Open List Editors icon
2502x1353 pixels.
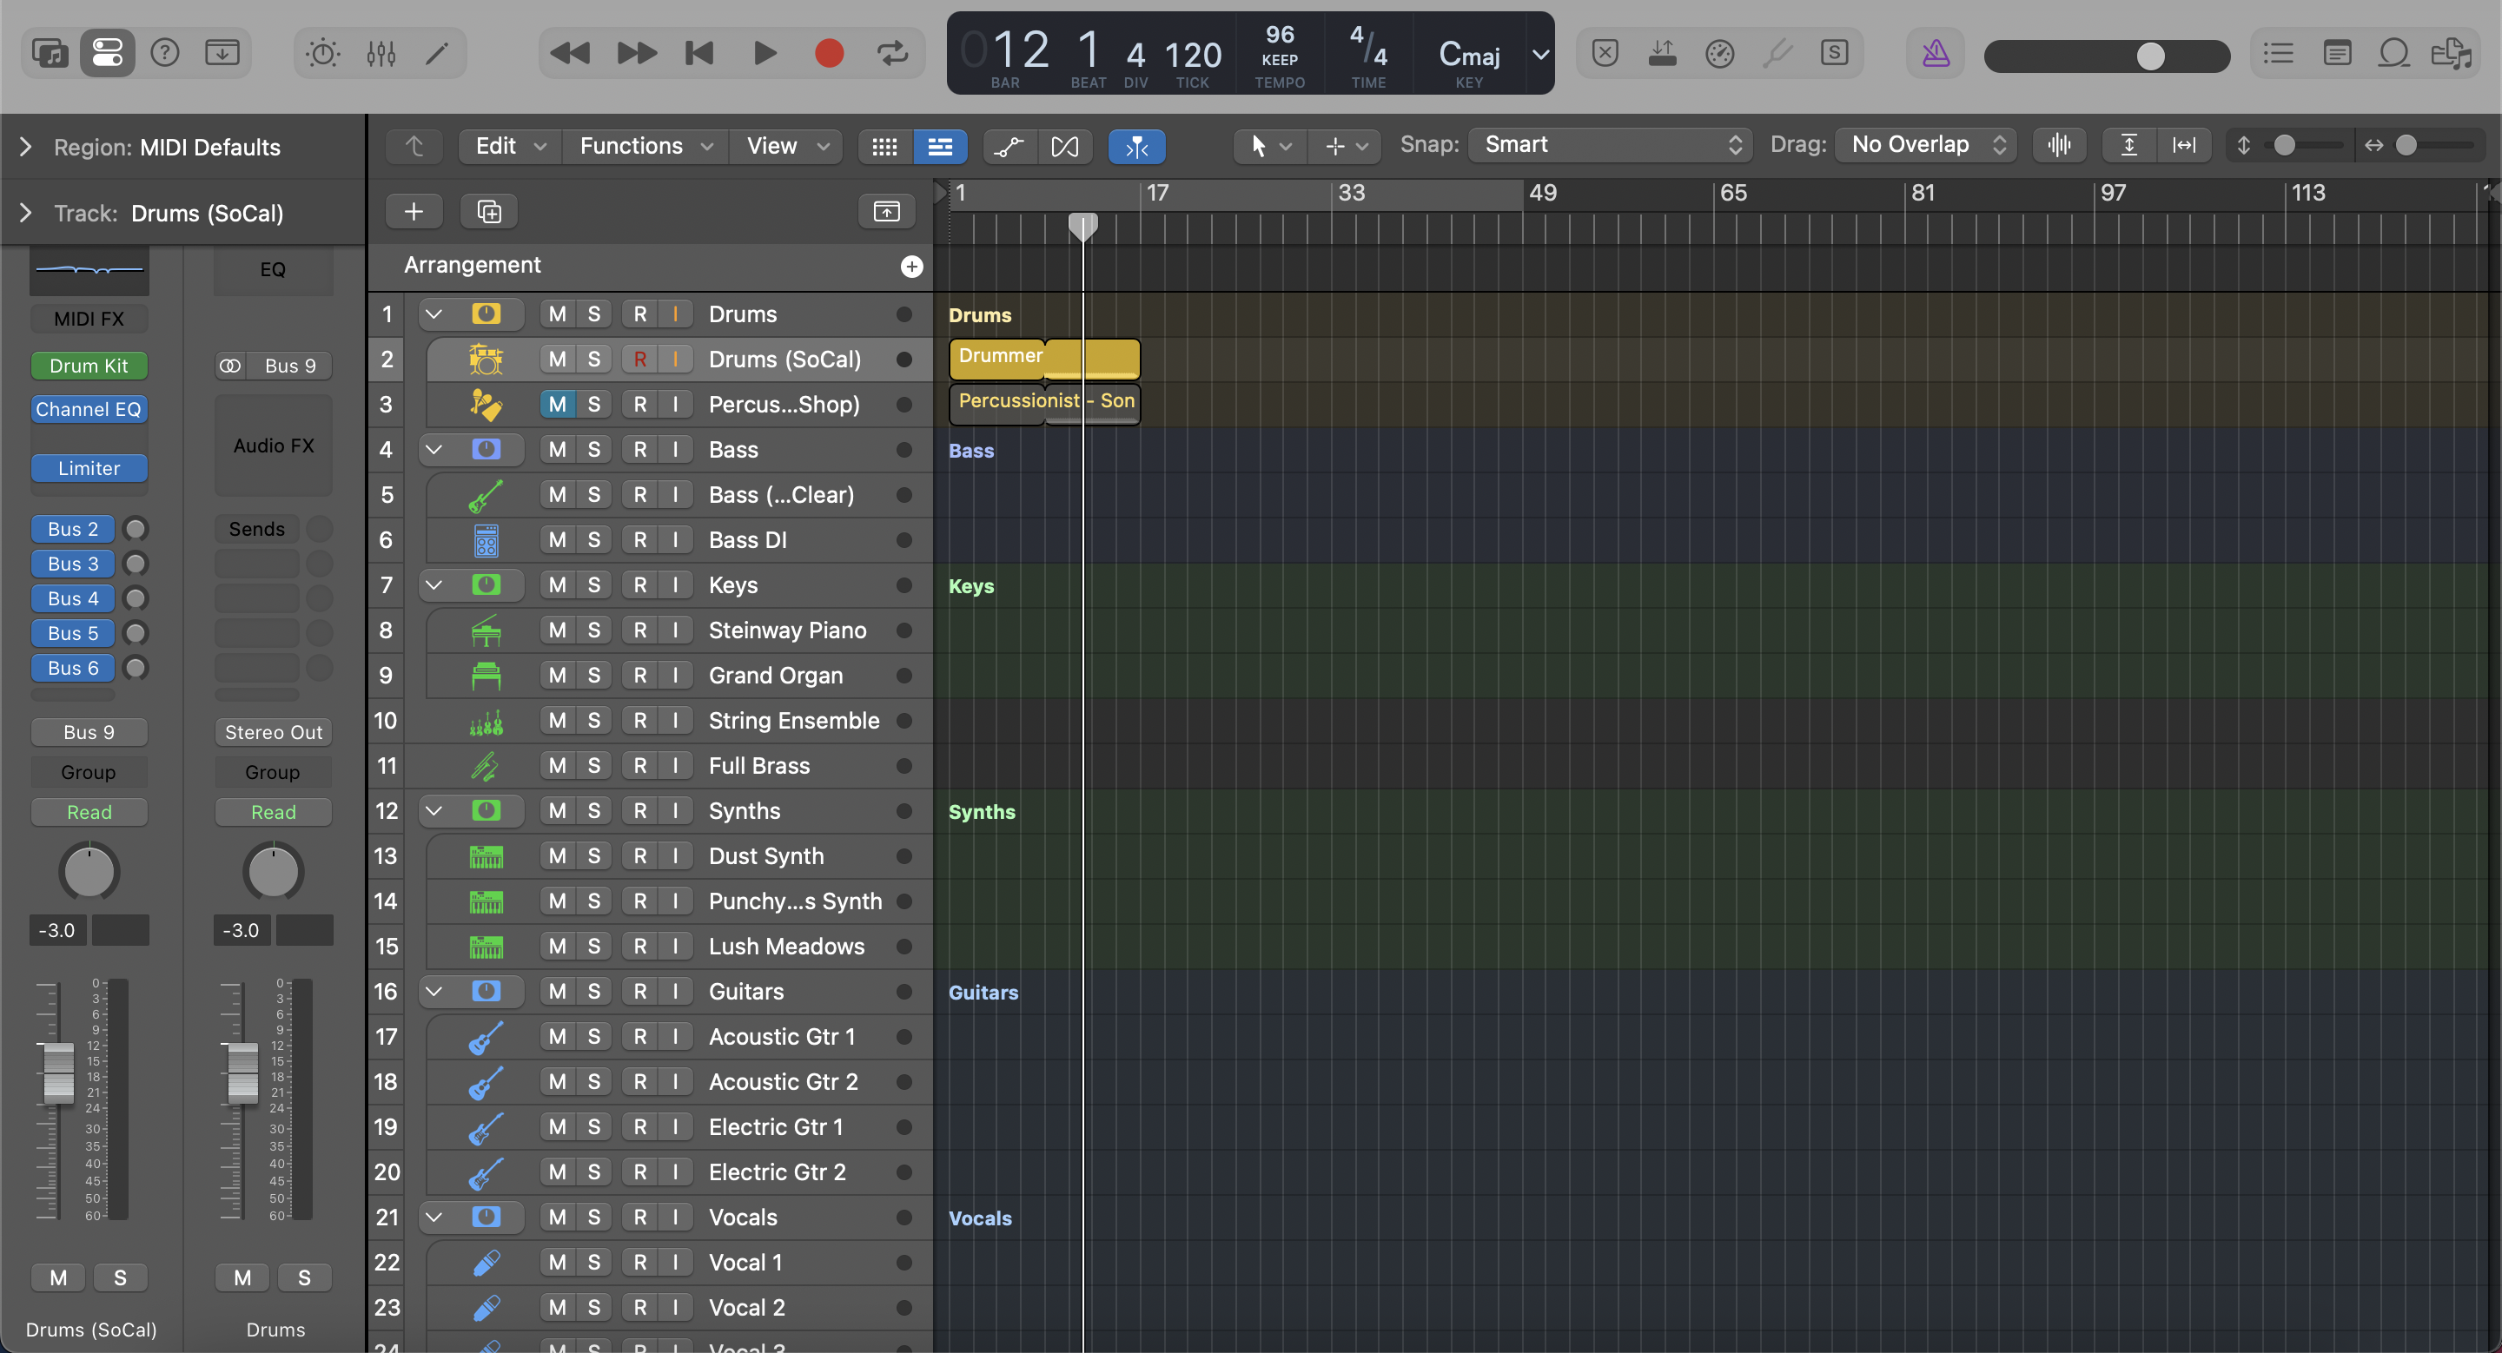coord(2279,53)
